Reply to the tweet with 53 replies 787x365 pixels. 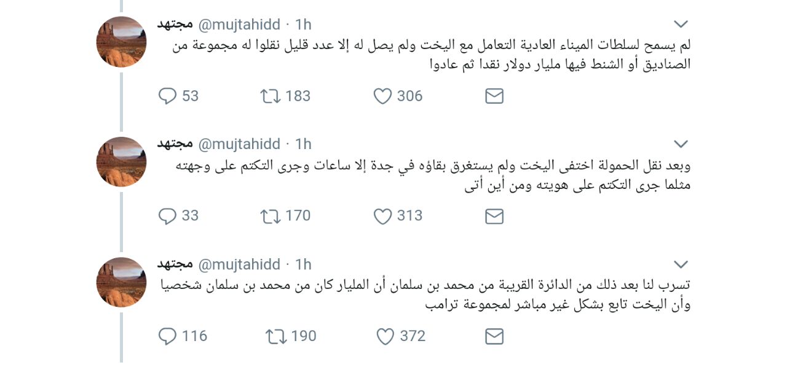tap(168, 96)
